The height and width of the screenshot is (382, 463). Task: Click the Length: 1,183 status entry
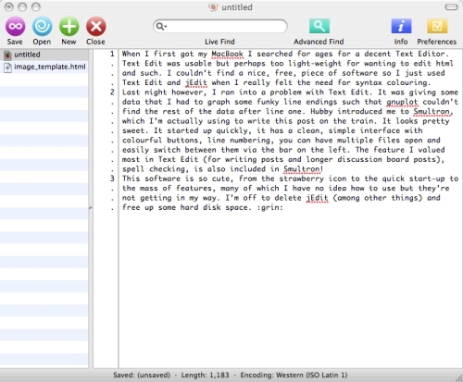(x=206, y=375)
